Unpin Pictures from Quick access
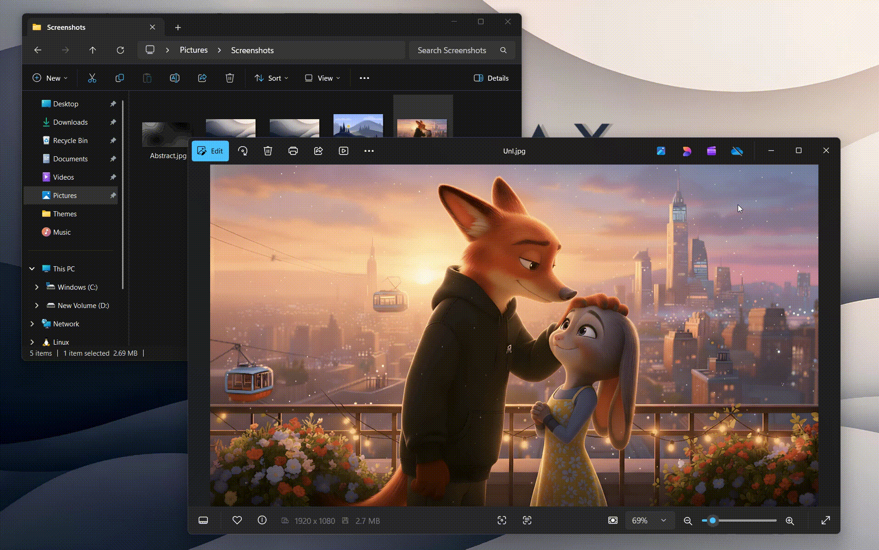 click(113, 195)
